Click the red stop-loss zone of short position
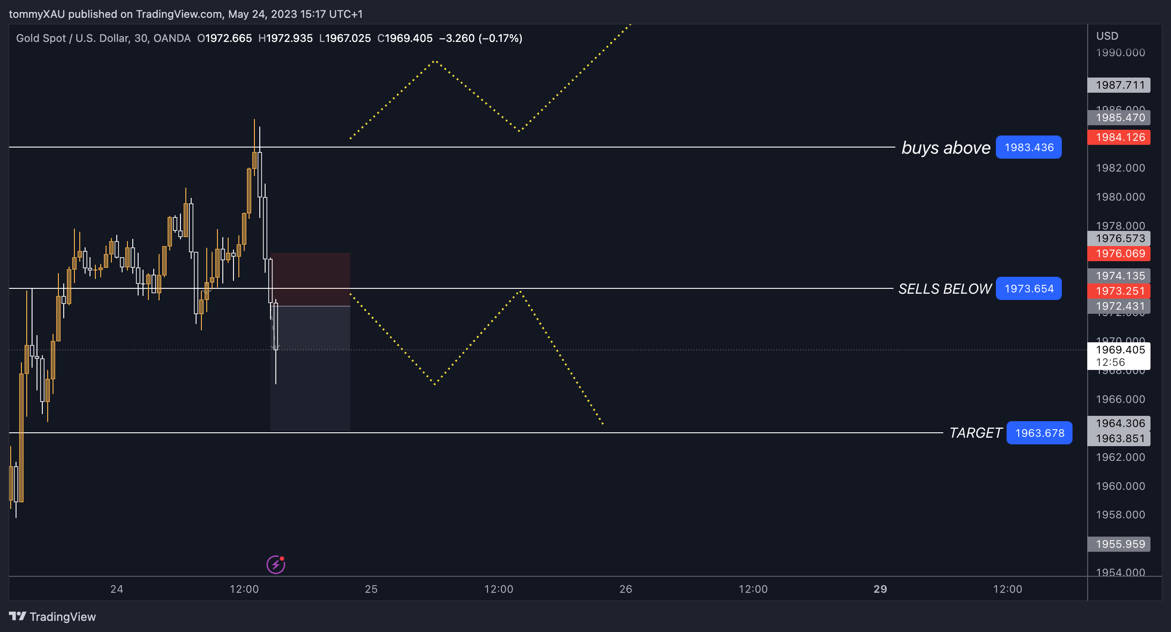Viewport: 1171px width, 632px height. click(311, 279)
